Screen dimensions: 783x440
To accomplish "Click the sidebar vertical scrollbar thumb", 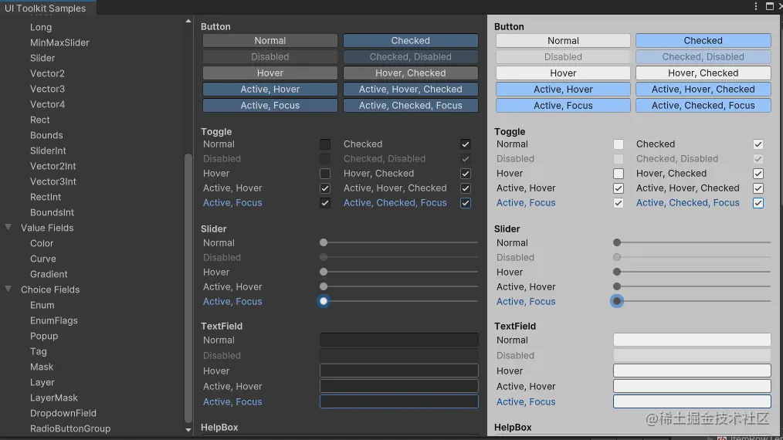I will pyautogui.click(x=188, y=286).
